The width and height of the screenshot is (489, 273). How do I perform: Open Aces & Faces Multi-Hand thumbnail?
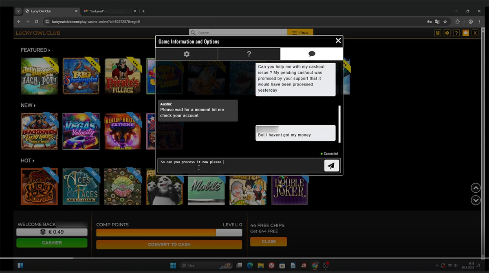pyautogui.click(x=81, y=187)
